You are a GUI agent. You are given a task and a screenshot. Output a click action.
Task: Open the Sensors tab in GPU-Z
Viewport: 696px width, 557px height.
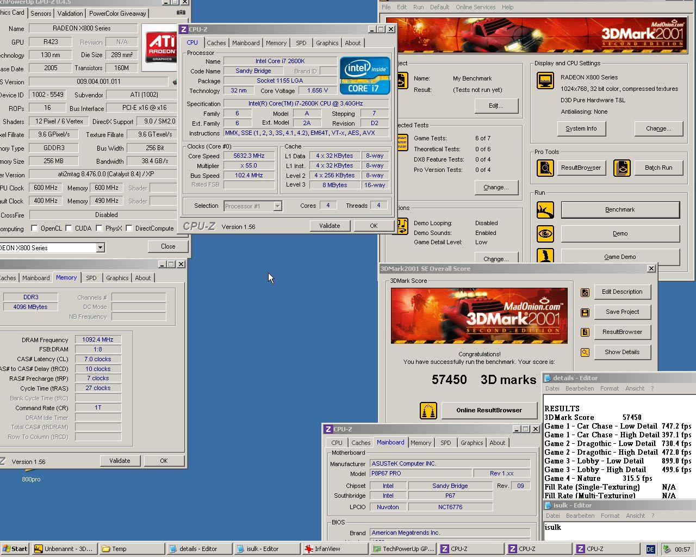pyautogui.click(x=41, y=13)
